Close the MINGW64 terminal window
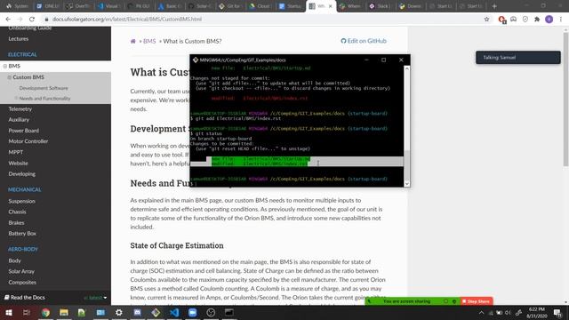 pyautogui.click(x=401, y=60)
